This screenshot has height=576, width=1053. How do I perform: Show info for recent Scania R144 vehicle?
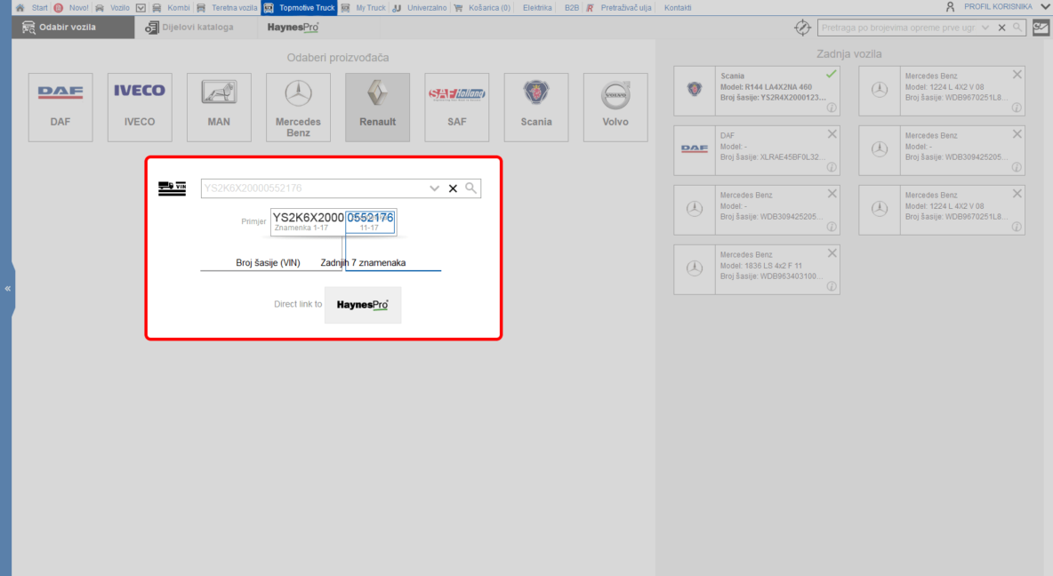coord(832,108)
